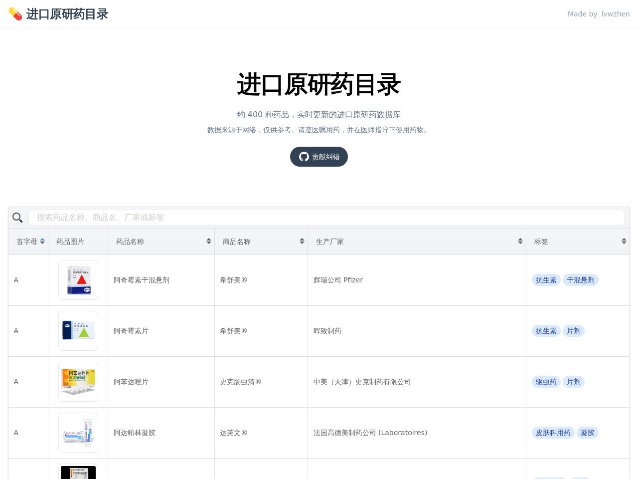Click manufacturer 辉瑞公司 Pfizer
The height and width of the screenshot is (479, 638).
338,280
